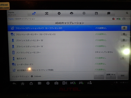Click the printer icon in toolbar
This screenshot has height=98, width=131.
coord(72,13)
